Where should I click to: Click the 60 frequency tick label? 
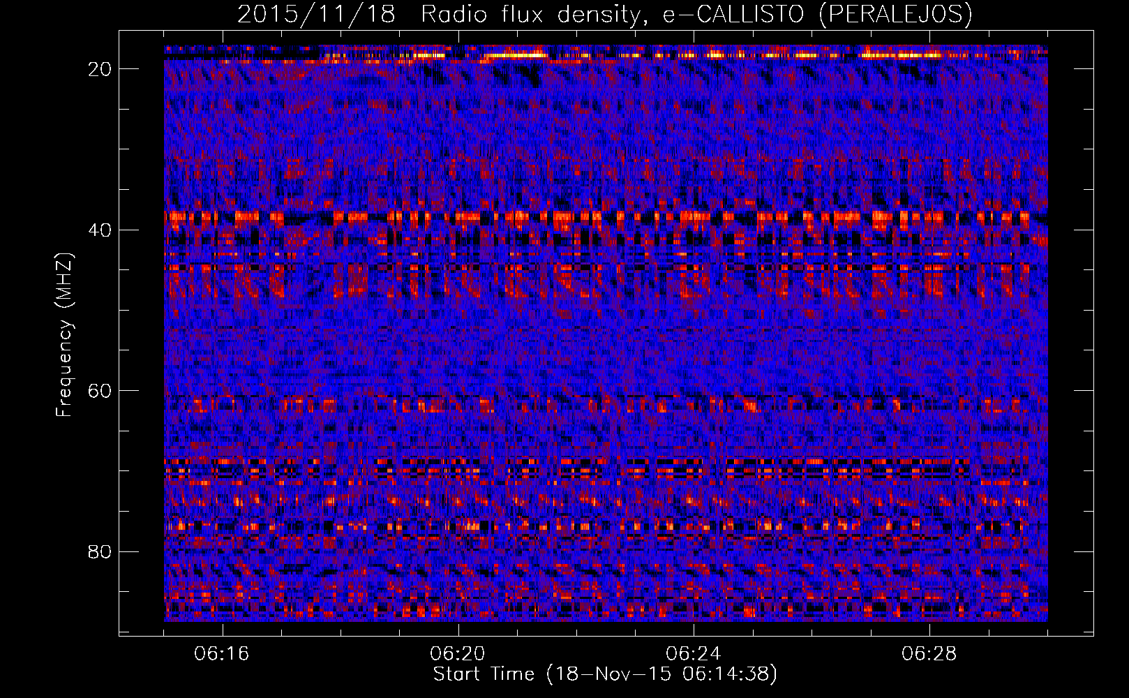(100, 390)
